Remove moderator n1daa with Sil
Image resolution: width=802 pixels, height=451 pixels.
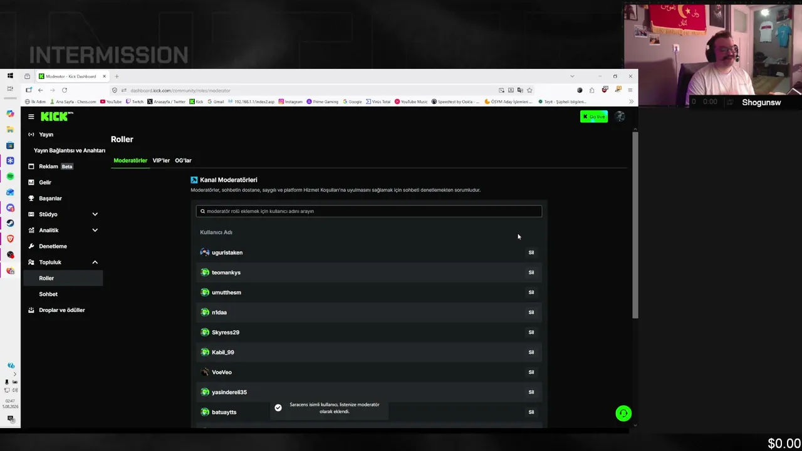coord(531,313)
